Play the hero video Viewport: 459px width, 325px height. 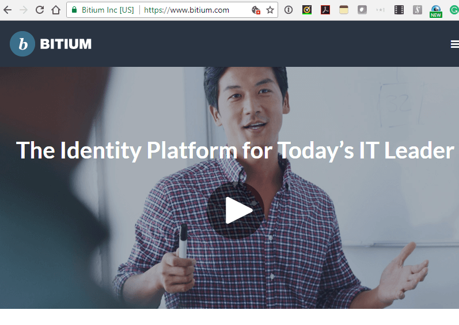tap(237, 210)
